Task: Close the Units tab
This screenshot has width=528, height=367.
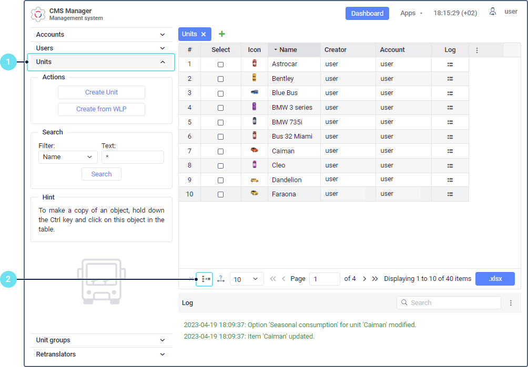Action: (x=204, y=34)
